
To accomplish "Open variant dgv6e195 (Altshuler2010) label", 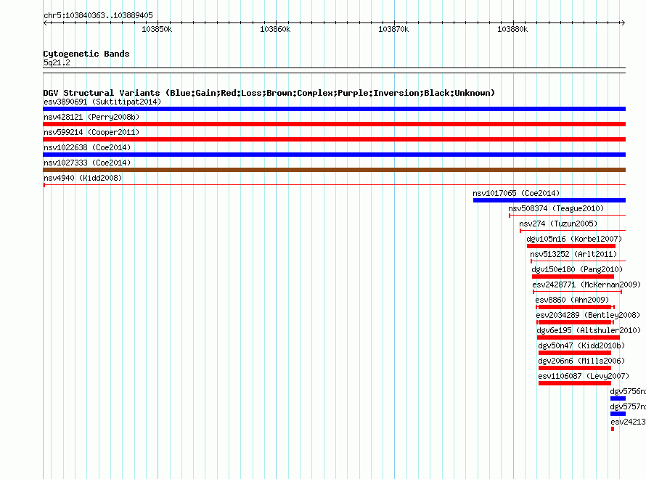I will pyautogui.click(x=589, y=330).
